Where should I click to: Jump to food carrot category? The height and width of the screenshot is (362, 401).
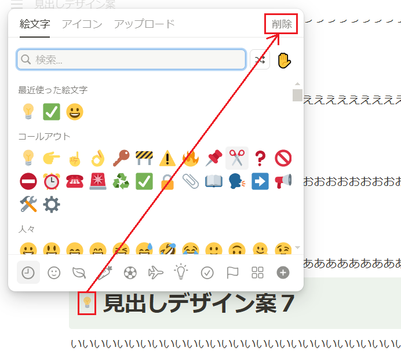point(105,273)
